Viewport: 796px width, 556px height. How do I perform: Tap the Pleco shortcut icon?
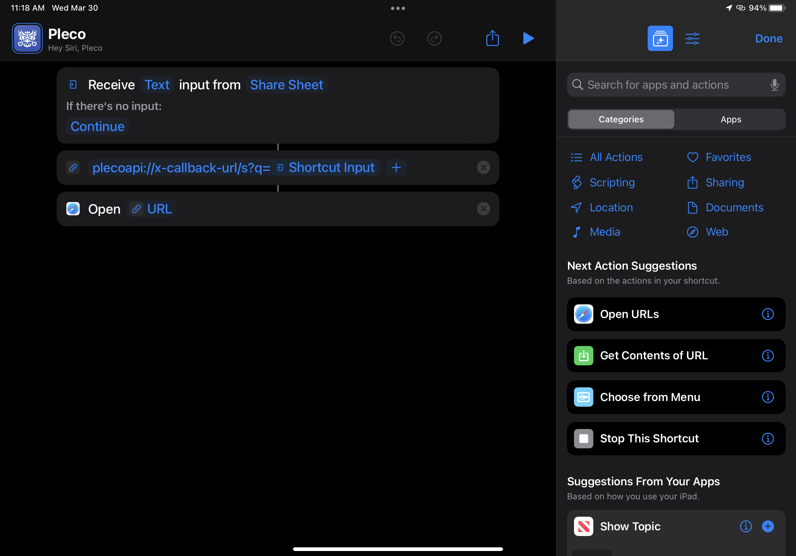27,38
